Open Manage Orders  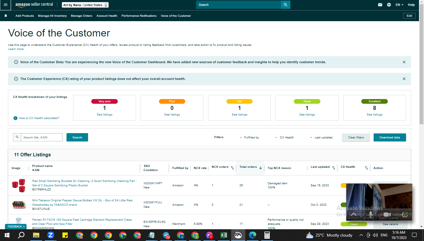(x=82, y=16)
